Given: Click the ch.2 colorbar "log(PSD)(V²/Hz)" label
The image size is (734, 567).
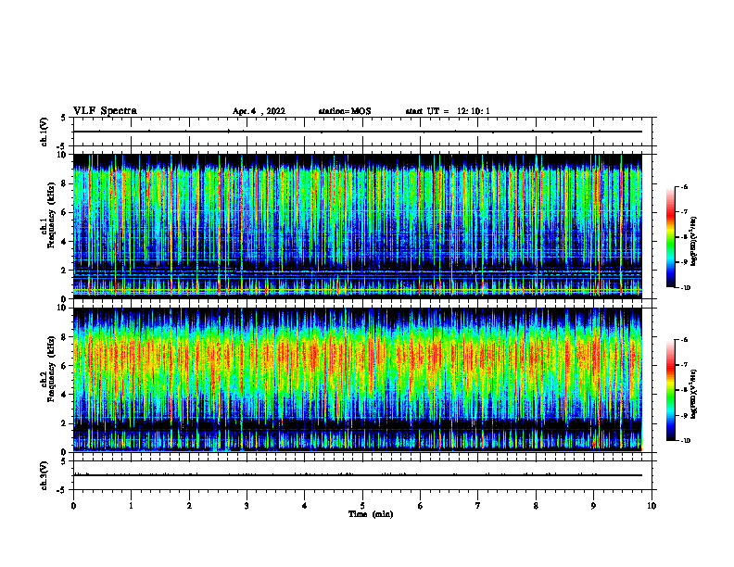Looking at the screenshot, I should [x=694, y=395].
